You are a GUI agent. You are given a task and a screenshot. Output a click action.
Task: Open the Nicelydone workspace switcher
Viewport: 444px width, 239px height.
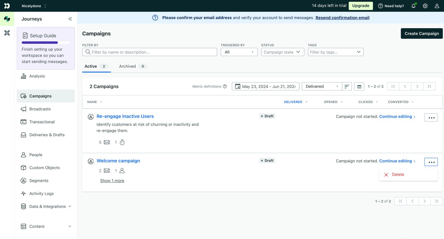(x=34, y=6)
